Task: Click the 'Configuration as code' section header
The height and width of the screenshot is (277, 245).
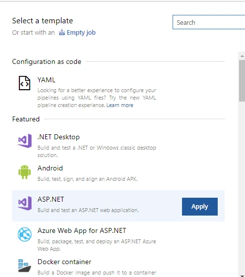Action: pyautogui.click(x=47, y=61)
